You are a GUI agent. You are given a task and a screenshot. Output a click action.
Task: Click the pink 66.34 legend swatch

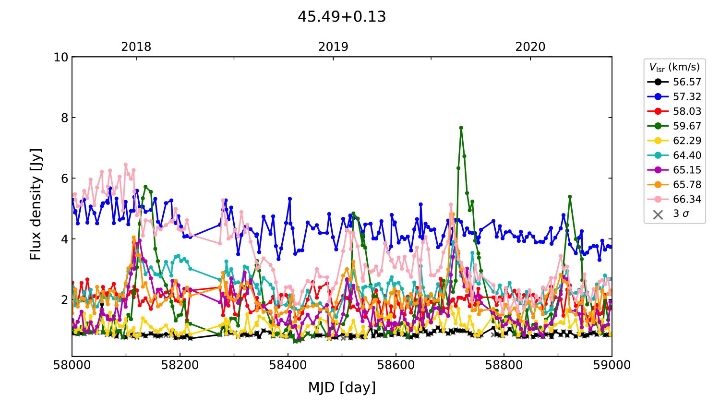pos(658,199)
